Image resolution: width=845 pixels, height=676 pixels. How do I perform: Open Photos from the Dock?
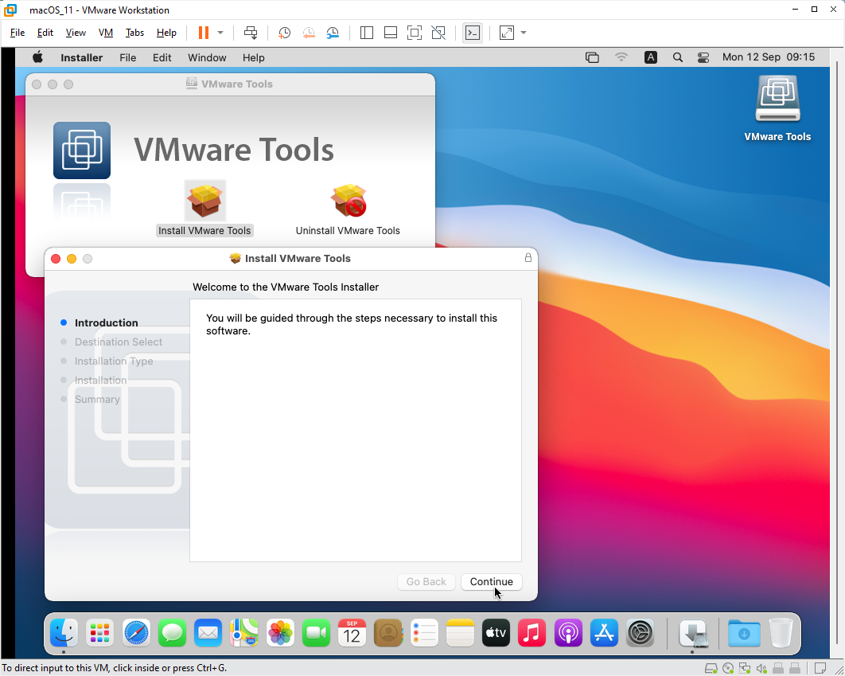coord(280,633)
